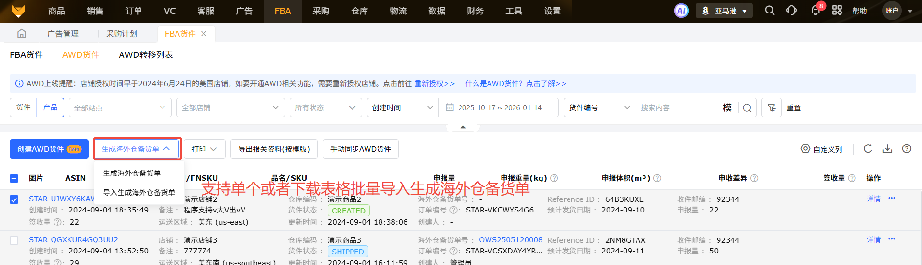
Task: Click date range 2025-10-17 ~ 2026-01-14 field
Action: pos(500,107)
